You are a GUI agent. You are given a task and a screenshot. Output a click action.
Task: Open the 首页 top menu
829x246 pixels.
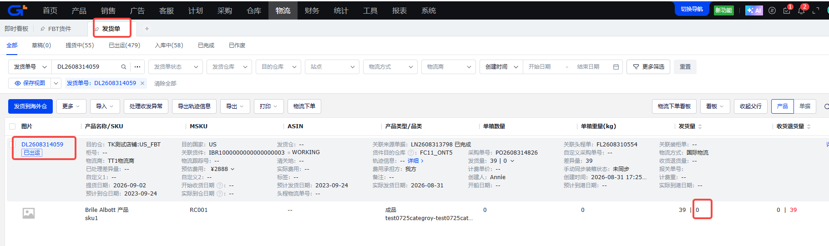[50, 10]
